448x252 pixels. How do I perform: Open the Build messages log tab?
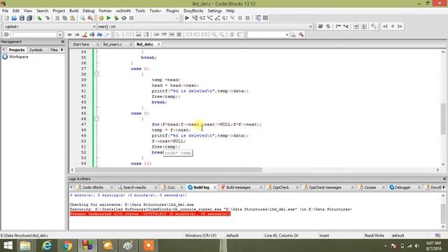(x=238, y=188)
